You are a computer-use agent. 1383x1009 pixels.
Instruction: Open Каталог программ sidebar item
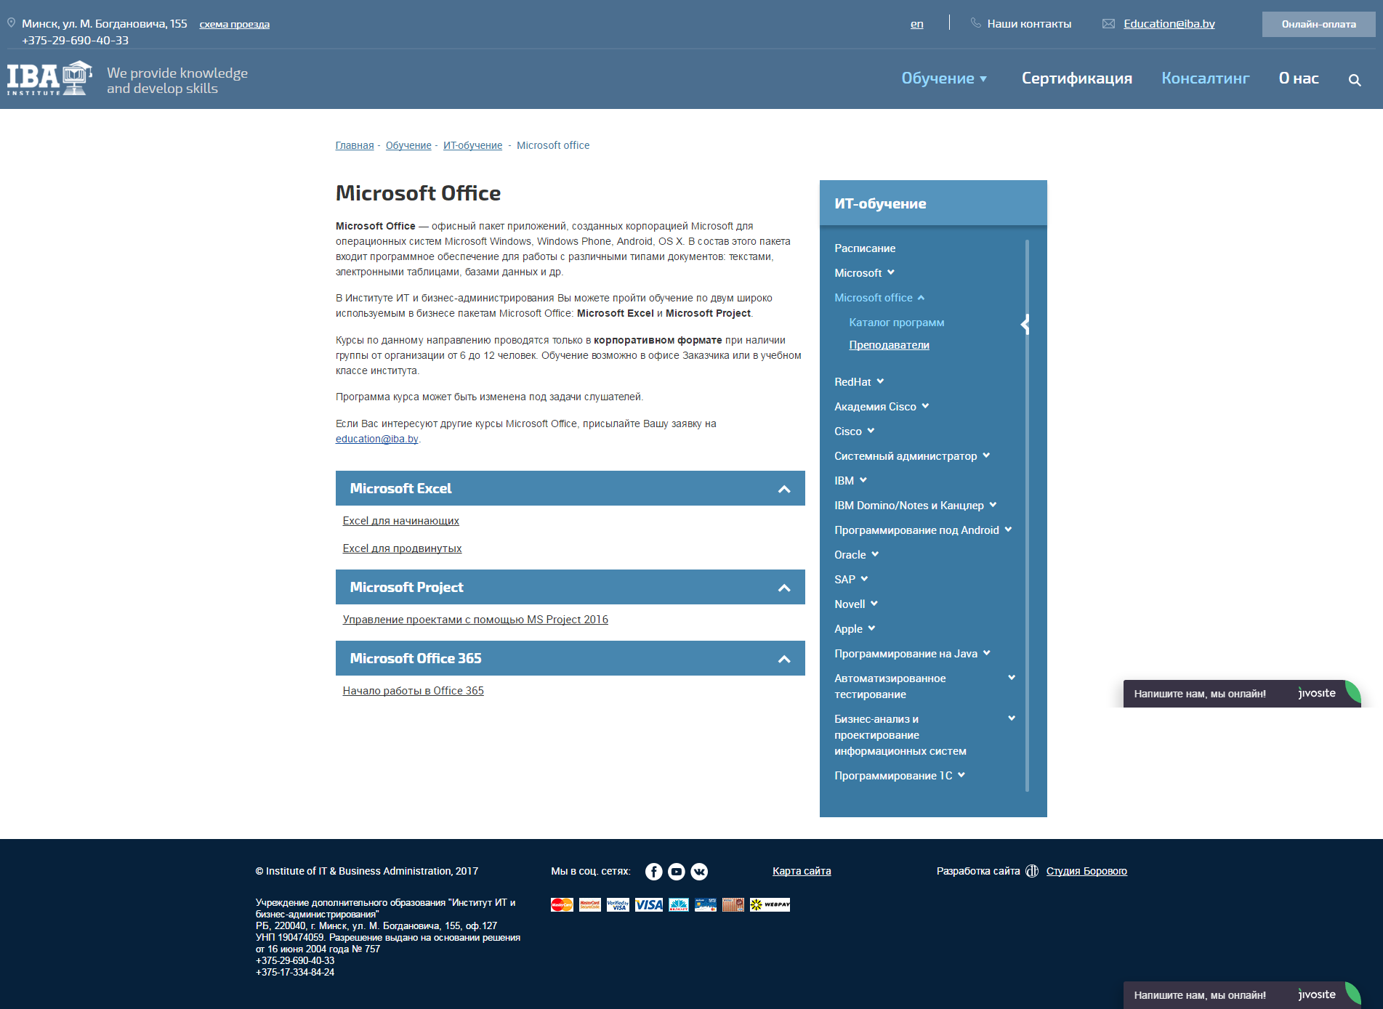pos(896,323)
